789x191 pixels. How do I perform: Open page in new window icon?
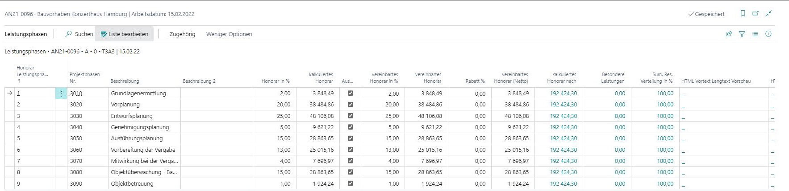pyautogui.click(x=756, y=14)
